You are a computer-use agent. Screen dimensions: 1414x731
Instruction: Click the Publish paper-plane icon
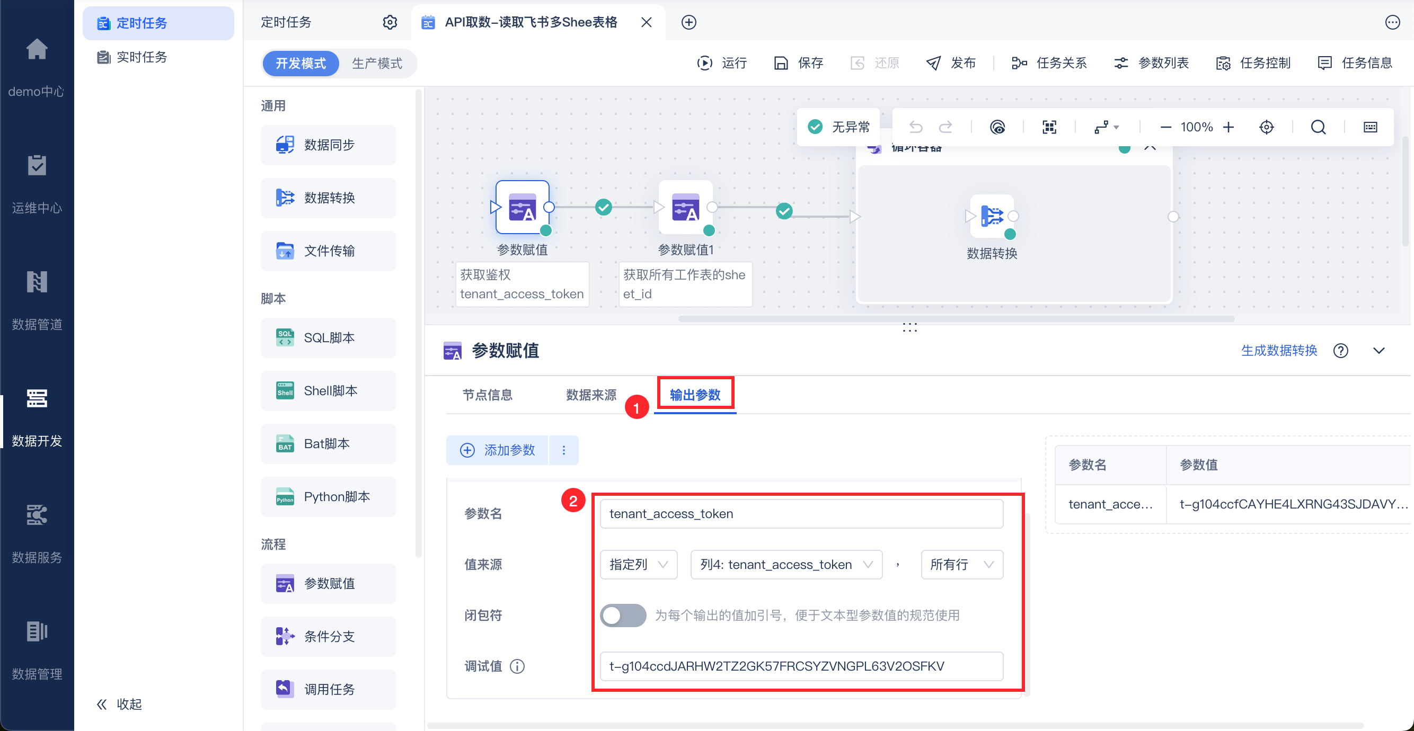click(x=933, y=63)
